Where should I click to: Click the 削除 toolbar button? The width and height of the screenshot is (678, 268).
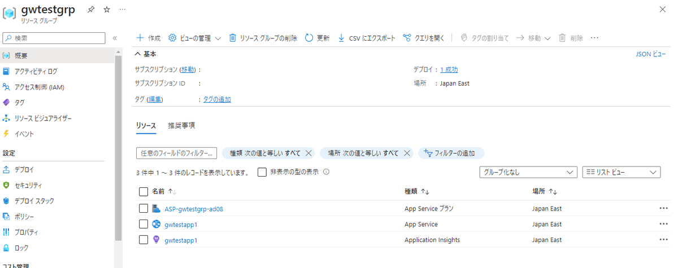571,38
